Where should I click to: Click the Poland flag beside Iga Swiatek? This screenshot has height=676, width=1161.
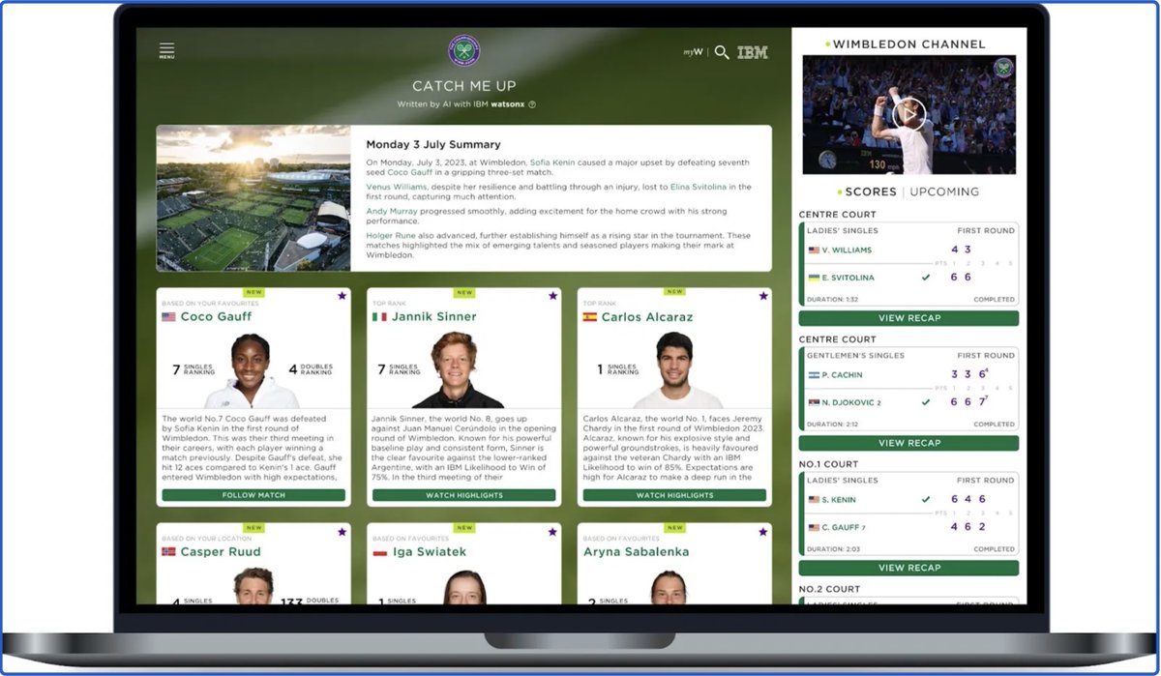[x=379, y=551]
